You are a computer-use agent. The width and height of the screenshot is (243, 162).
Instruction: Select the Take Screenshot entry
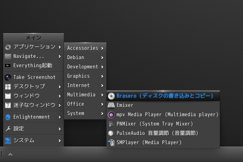(x=34, y=77)
